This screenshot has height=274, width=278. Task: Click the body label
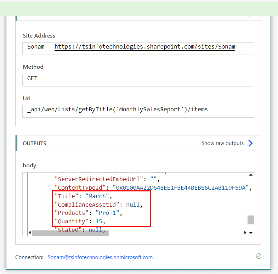tap(29, 166)
